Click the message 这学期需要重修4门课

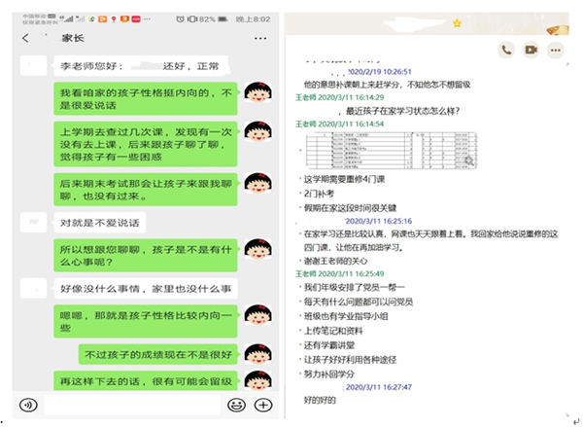tap(344, 179)
